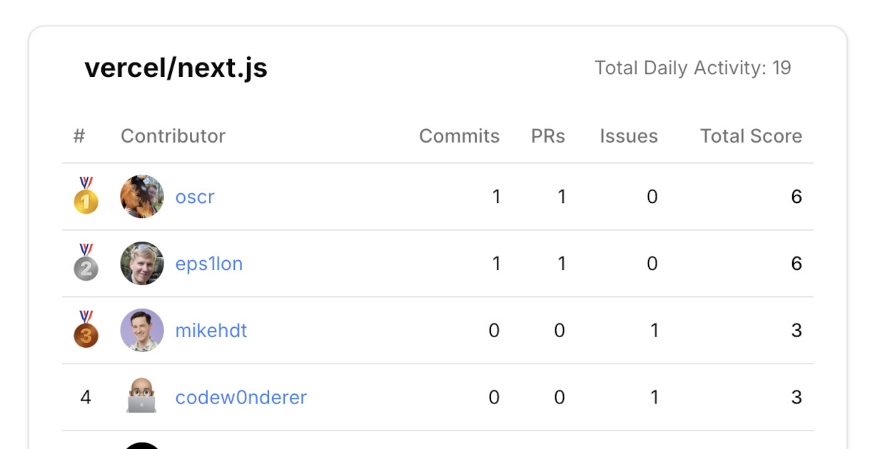This screenshot has width=880, height=449.
Task: Click the rank number column header
Action: [80, 135]
